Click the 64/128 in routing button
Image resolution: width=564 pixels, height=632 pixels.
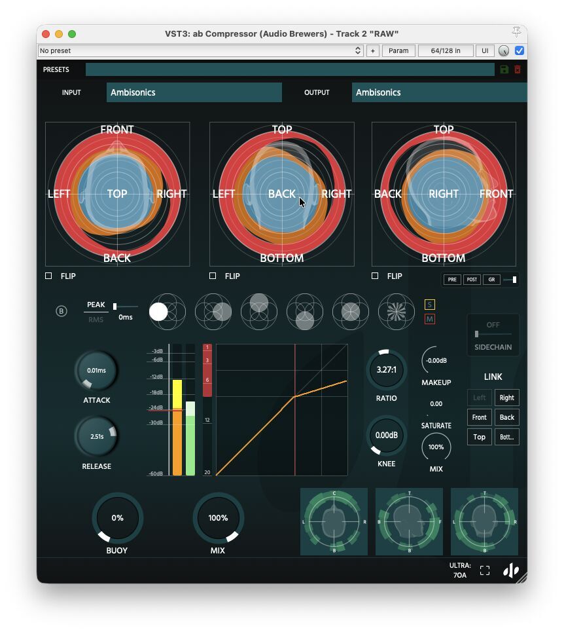pos(446,51)
